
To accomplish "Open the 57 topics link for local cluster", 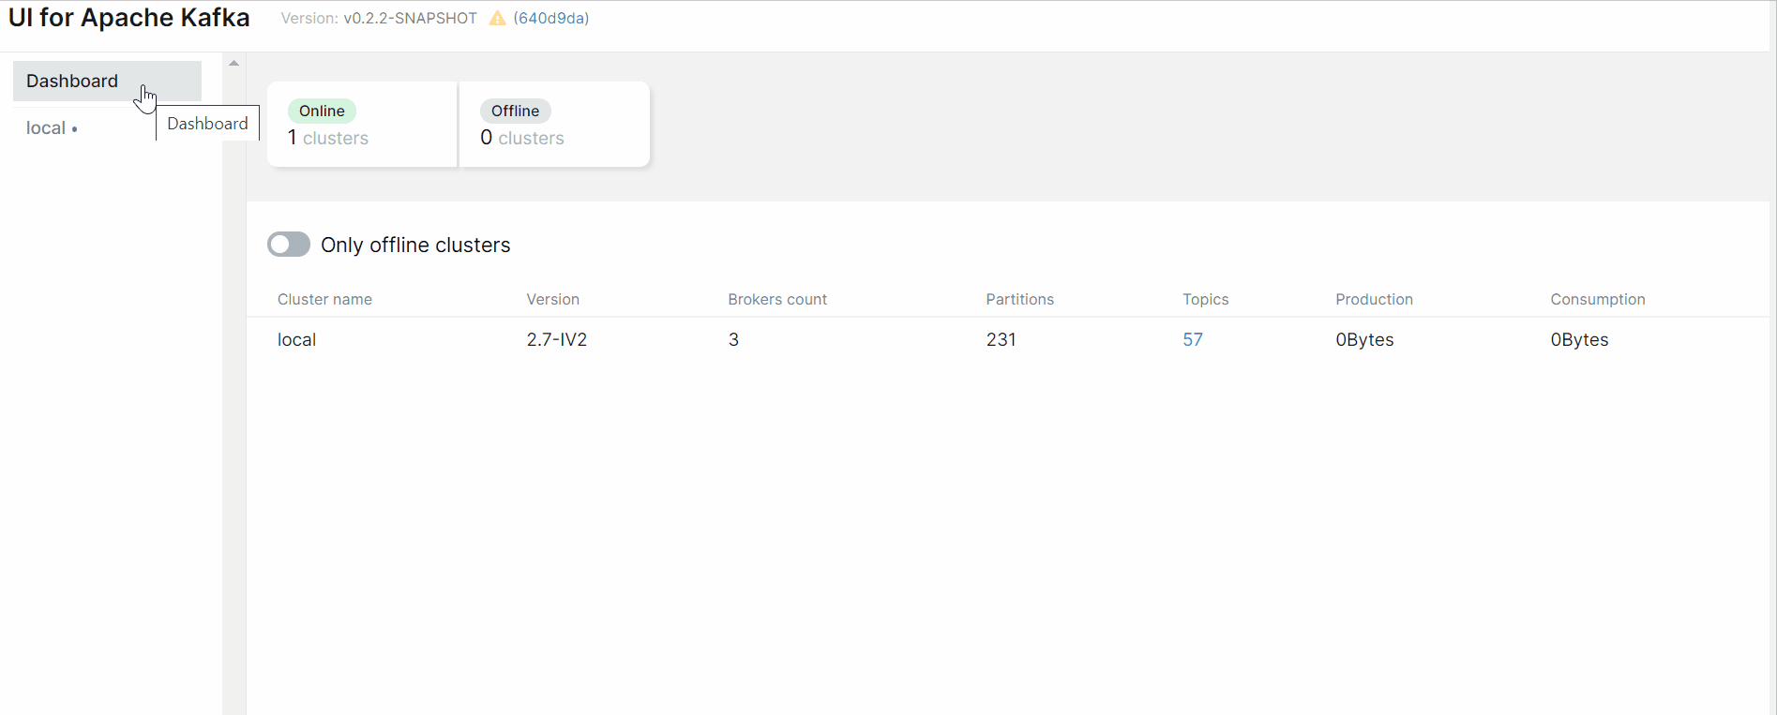I will 1192,339.
